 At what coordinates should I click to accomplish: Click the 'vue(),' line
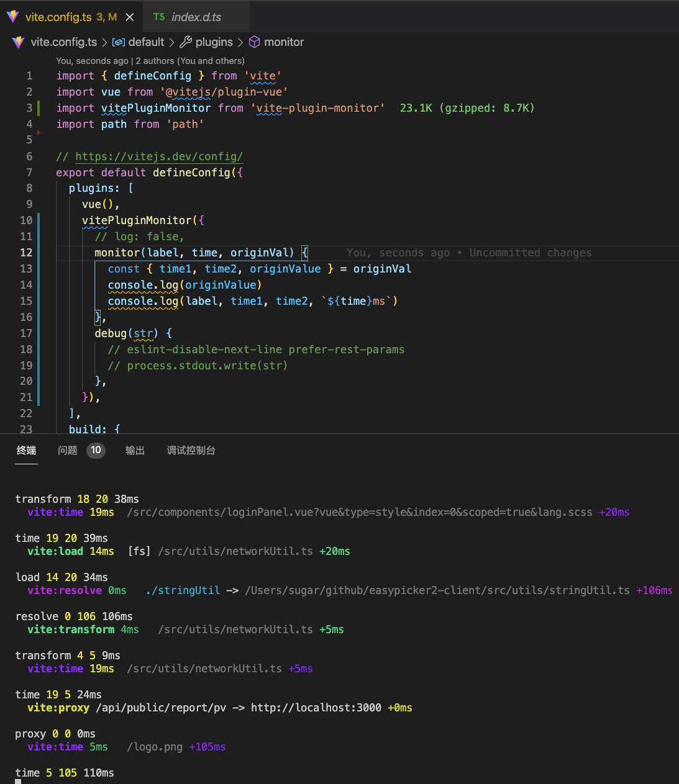coord(101,204)
